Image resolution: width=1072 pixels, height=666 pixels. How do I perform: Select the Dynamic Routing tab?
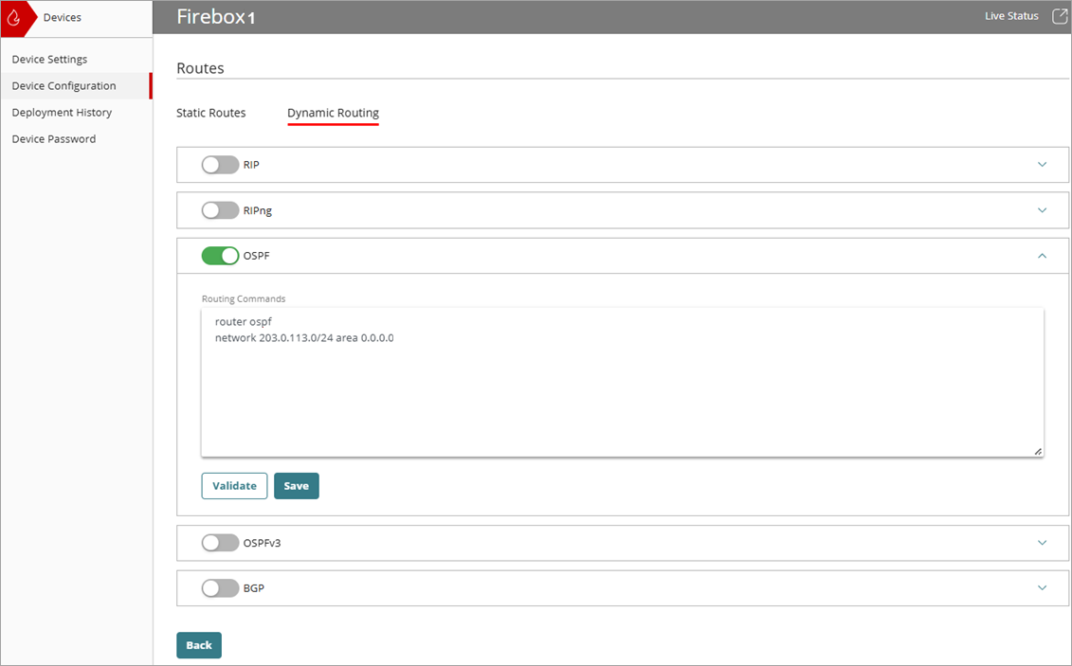[x=333, y=112]
